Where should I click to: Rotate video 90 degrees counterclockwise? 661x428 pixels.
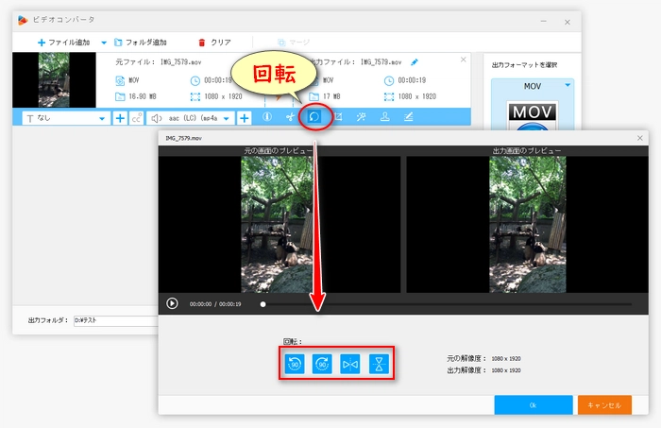tap(294, 365)
